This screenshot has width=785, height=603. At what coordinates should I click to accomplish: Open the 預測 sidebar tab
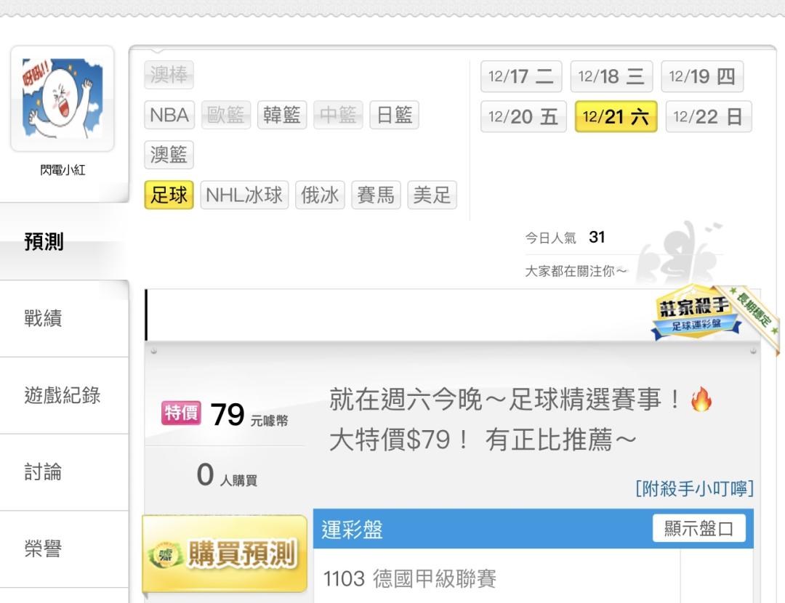[64, 242]
